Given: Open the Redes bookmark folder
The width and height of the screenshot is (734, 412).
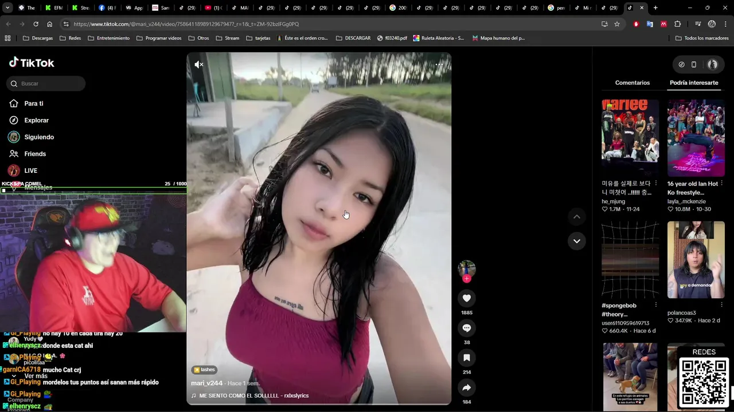Looking at the screenshot, I should click(x=70, y=38).
